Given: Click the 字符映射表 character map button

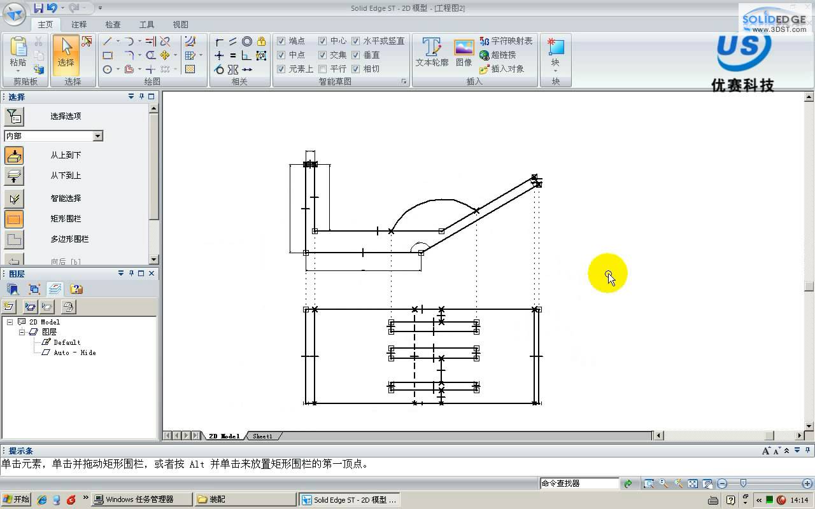Looking at the screenshot, I should click(506, 41).
